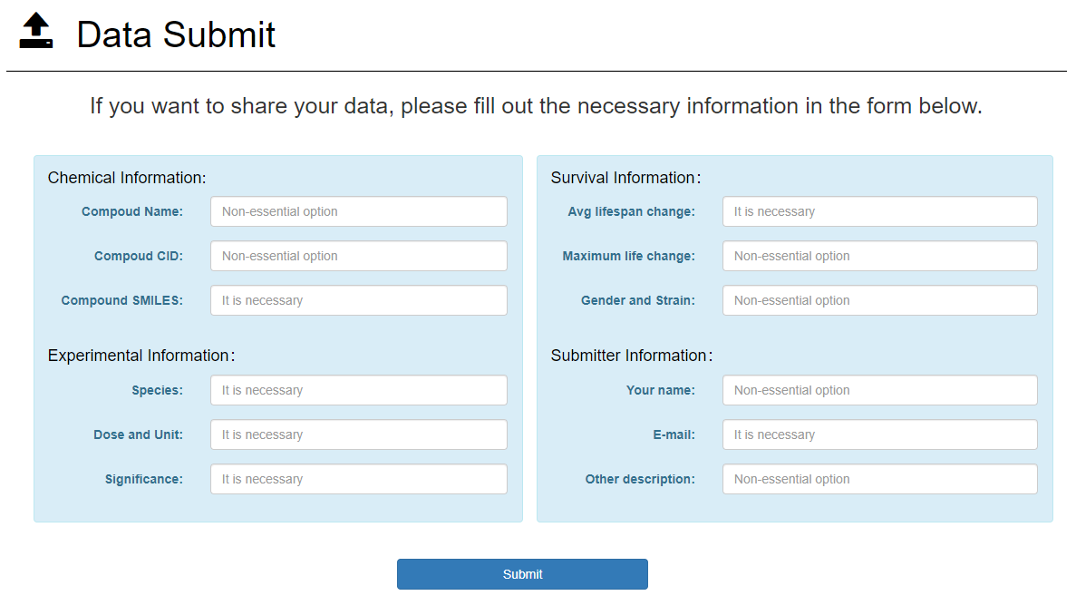
Task: Click the Submitter Information section heading
Action: 631,356
